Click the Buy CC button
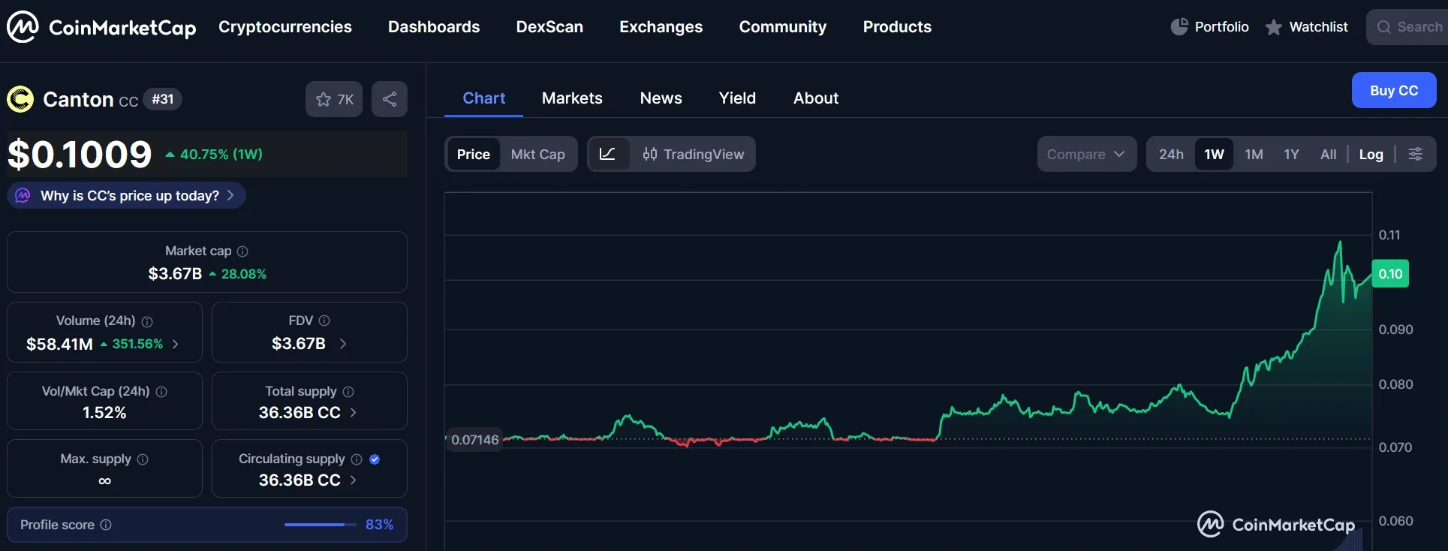Image resolution: width=1448 pixels, height=551 pixels. click(x=1394, y=90)
